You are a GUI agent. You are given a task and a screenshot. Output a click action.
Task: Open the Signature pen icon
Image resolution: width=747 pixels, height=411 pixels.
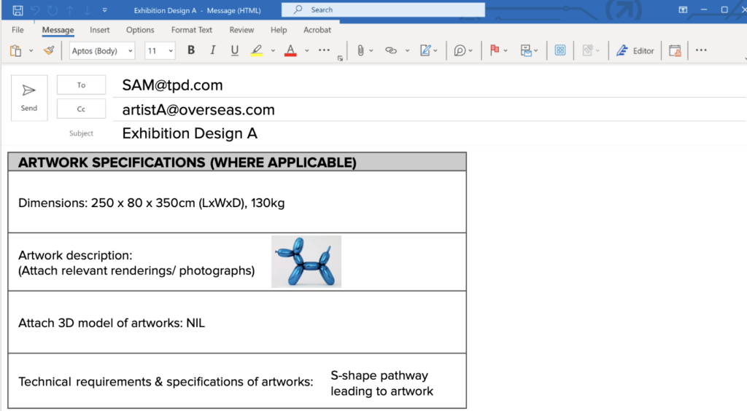click(425, 50)
